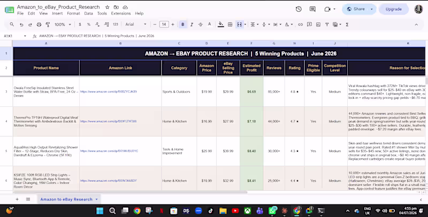Viewport: 428px width, 217px height.
Task: Format as currency with dollar icon
Action: 80,25
